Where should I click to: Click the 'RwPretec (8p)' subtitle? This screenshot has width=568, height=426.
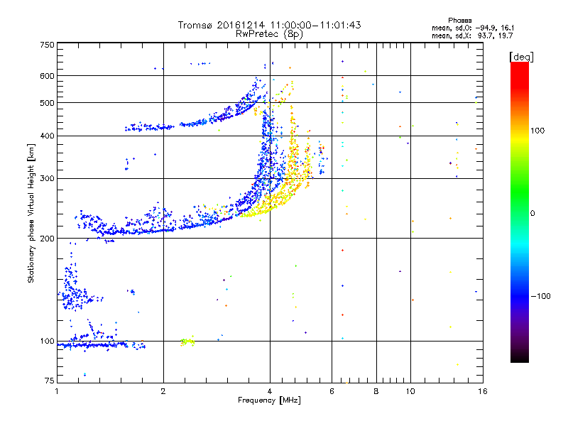[269, 34]
